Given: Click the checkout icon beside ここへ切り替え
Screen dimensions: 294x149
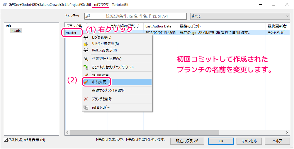Looking at the screenshot, I should (x=86, y=67).
